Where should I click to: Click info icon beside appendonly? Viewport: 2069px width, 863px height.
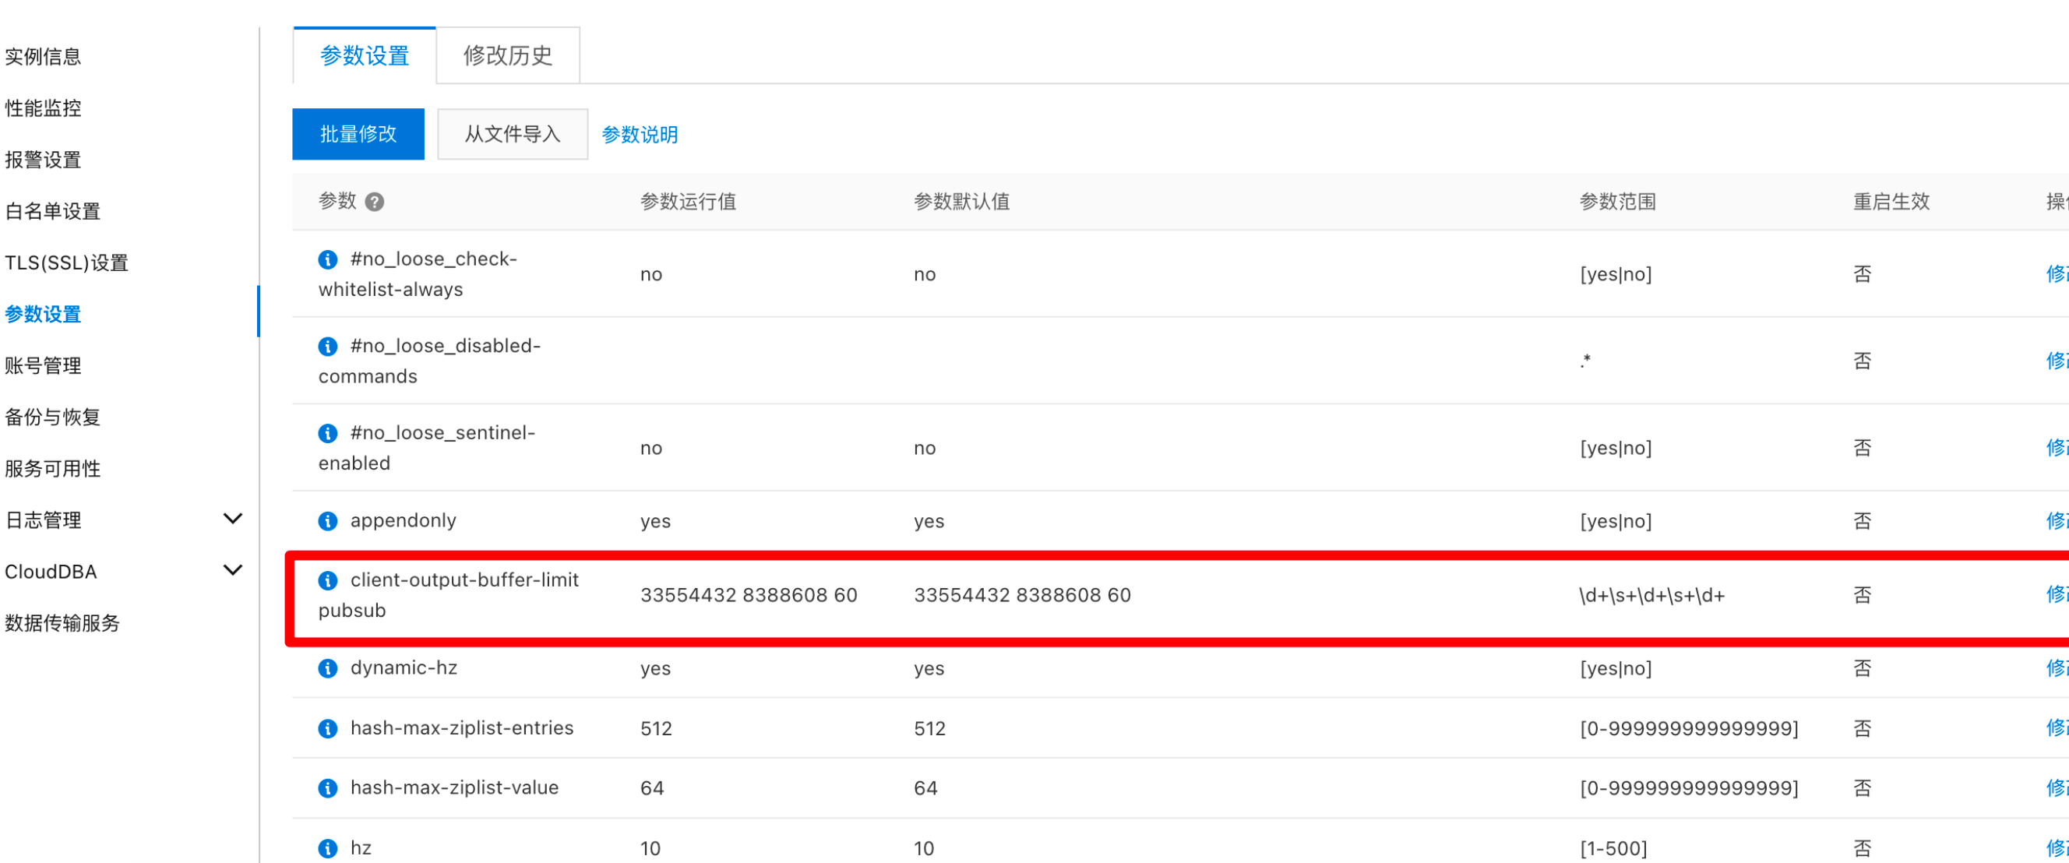[x=328, y=521]
